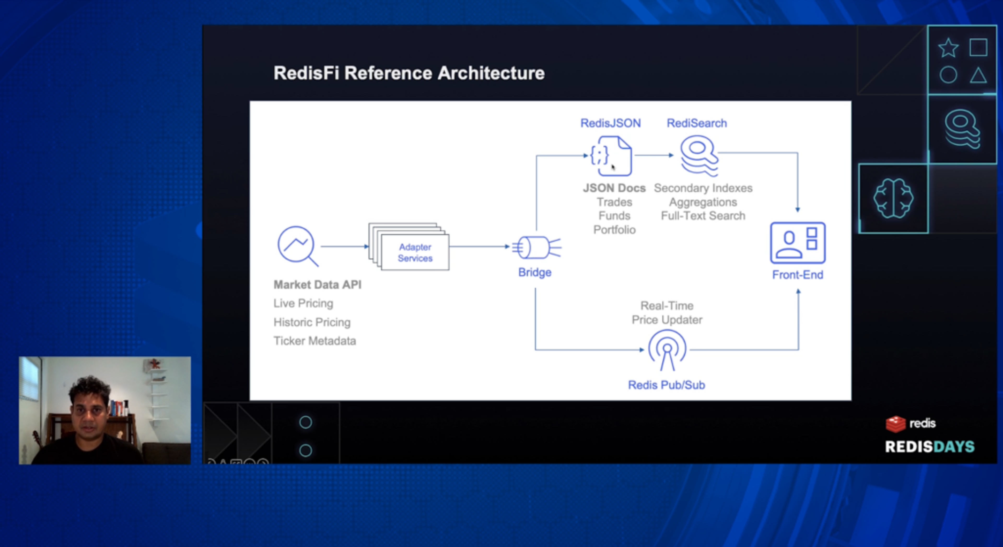Click the RediSearch magnifier icon in diagram

coord(699,156)
